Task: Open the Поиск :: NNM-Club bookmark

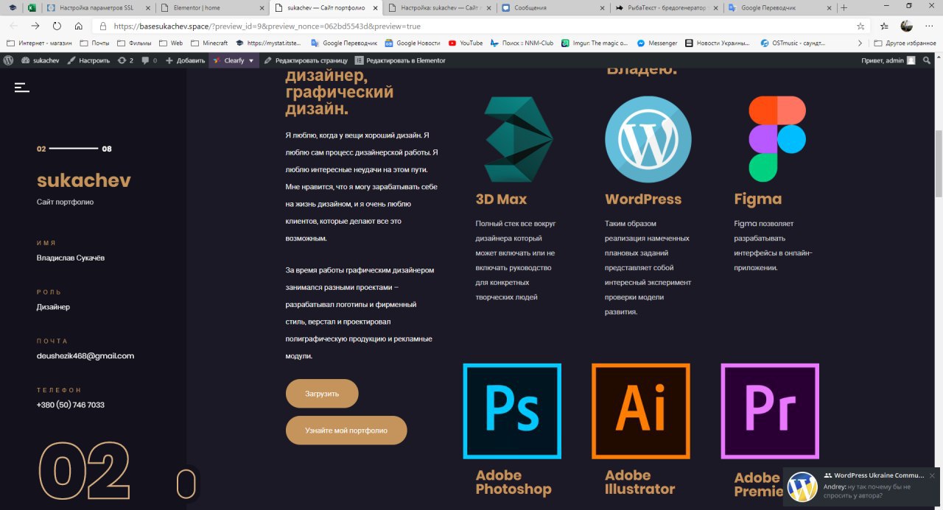Action: point(522,43)
